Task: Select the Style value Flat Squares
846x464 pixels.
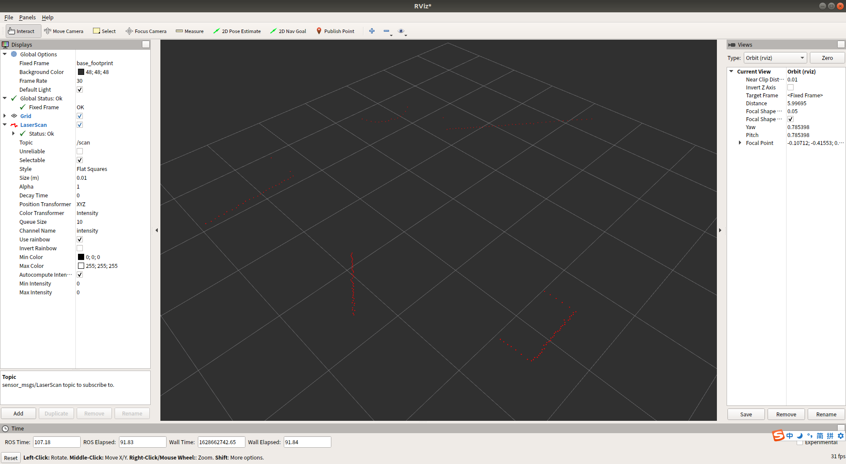Action: pos(92,169)
